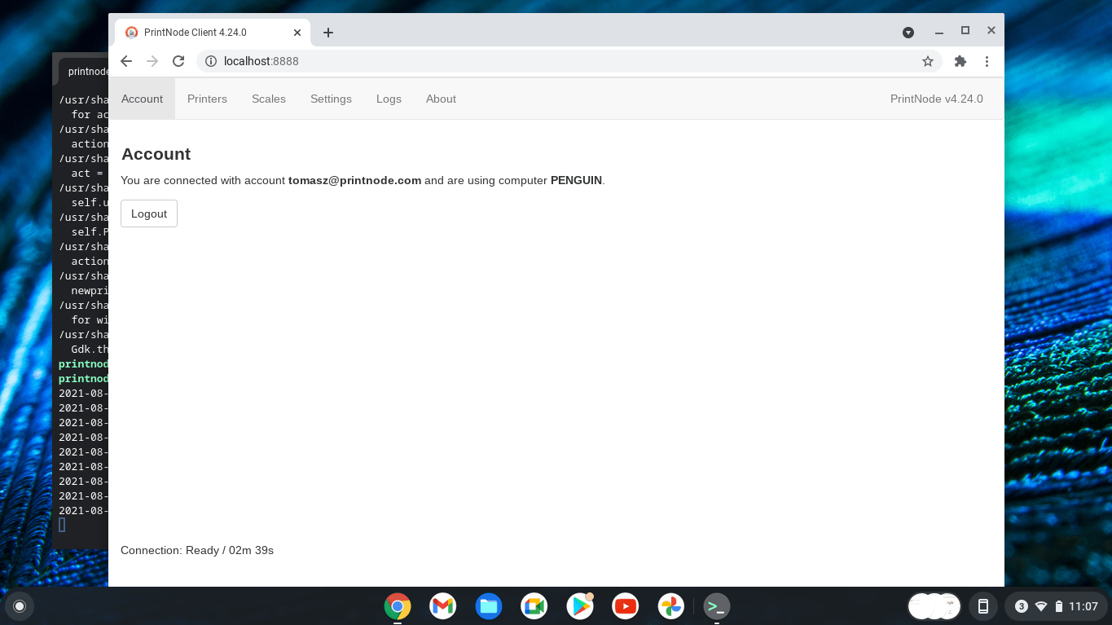The width and height of the screenshot is (1112, 625).
Task: Open the Chrome three-dot menu
Action: (x=987, y=61)
